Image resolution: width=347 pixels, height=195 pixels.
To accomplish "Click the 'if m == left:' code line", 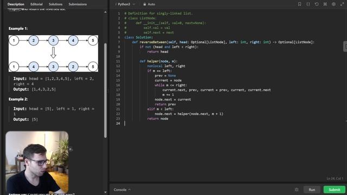I will [159, 71].
